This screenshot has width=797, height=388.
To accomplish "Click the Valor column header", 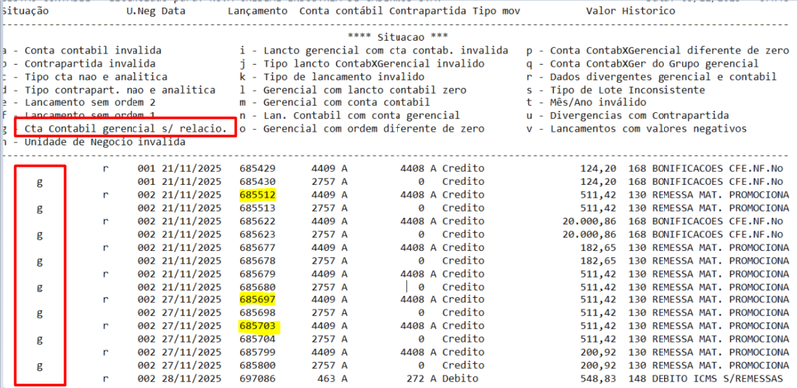I will click(x=601, y=11).
